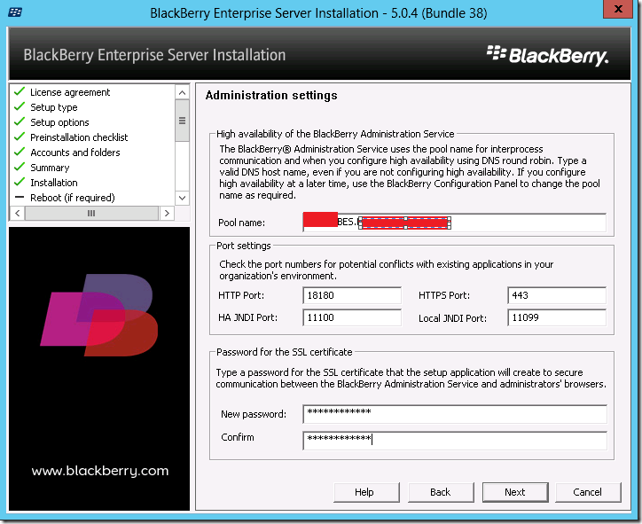Select the Setup options step
Screen dimensions: 642x524
59,122
